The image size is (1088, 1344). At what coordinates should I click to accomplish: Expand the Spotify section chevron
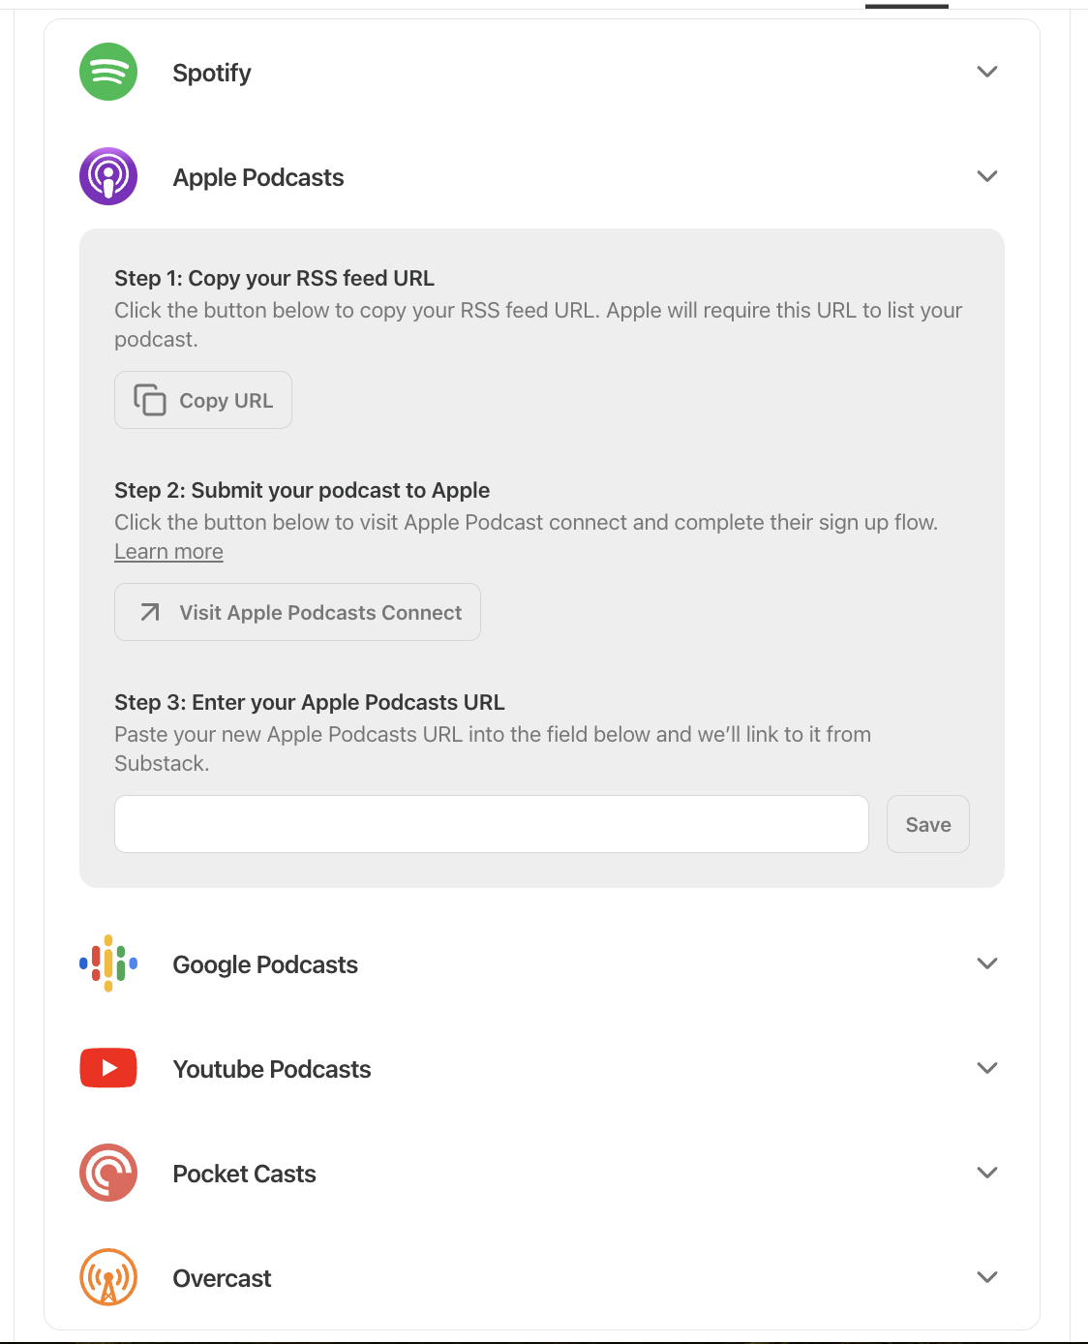click(987, 72)
